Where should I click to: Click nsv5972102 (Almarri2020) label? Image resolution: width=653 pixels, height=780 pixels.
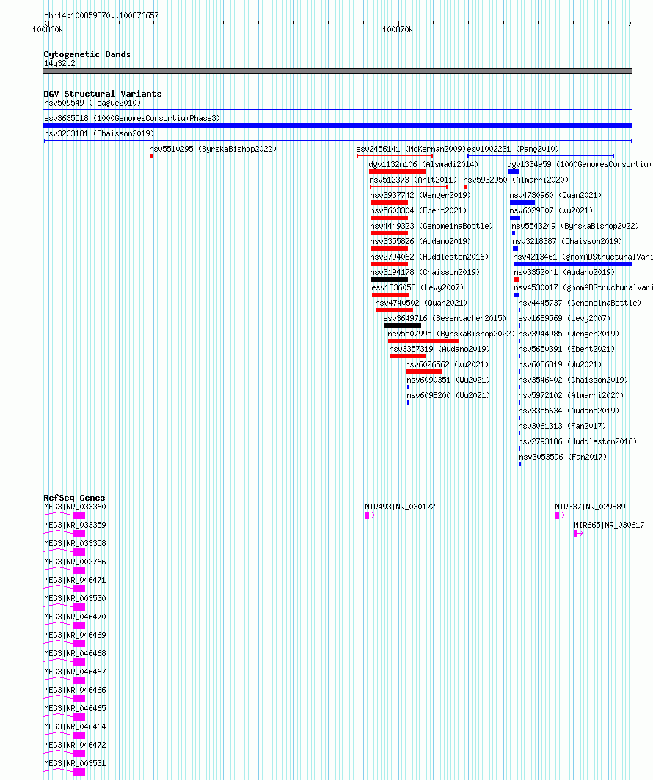point(571,395)
